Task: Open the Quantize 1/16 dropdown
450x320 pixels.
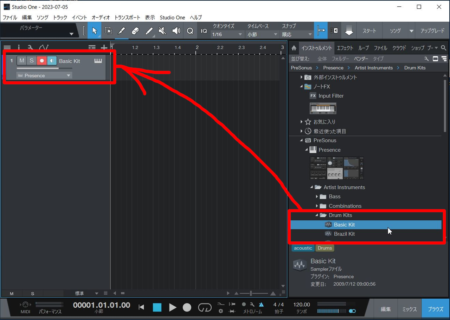Action: coord(227,34)
